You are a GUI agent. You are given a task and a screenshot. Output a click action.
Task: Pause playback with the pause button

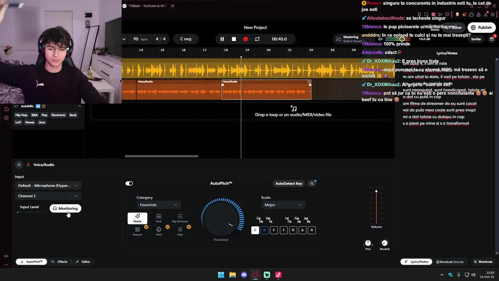[x=222, y=39]
